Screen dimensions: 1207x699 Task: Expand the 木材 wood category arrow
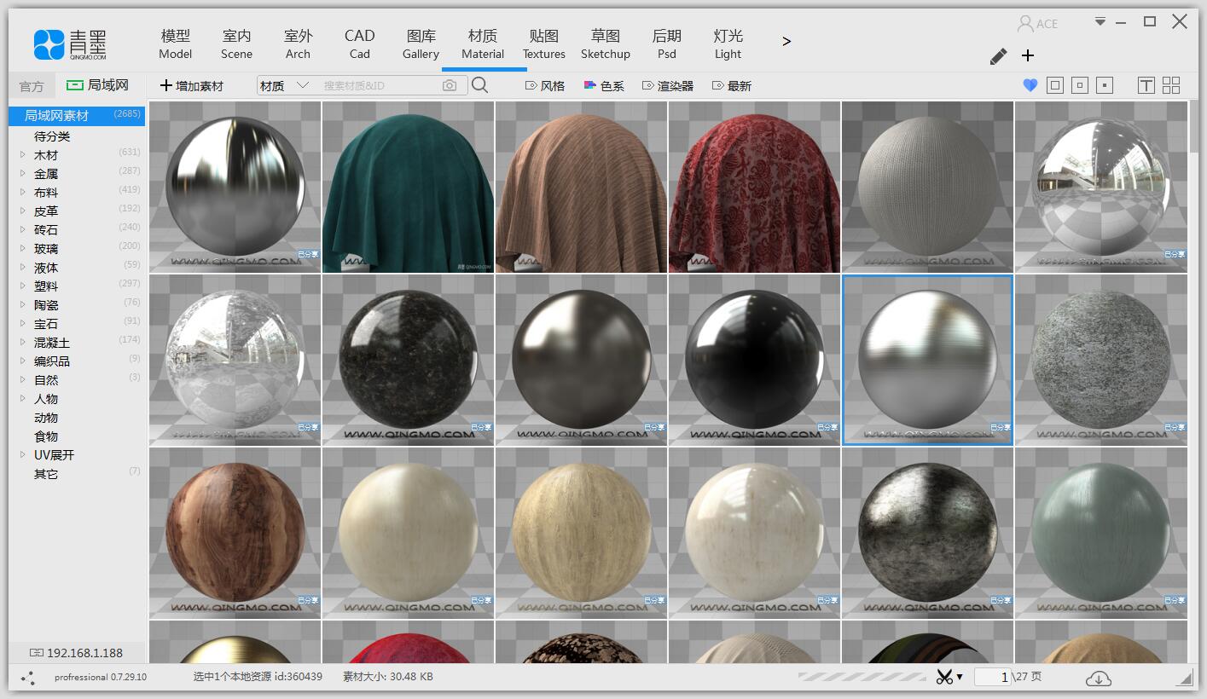pyautogui.click(x=23, y=155)
